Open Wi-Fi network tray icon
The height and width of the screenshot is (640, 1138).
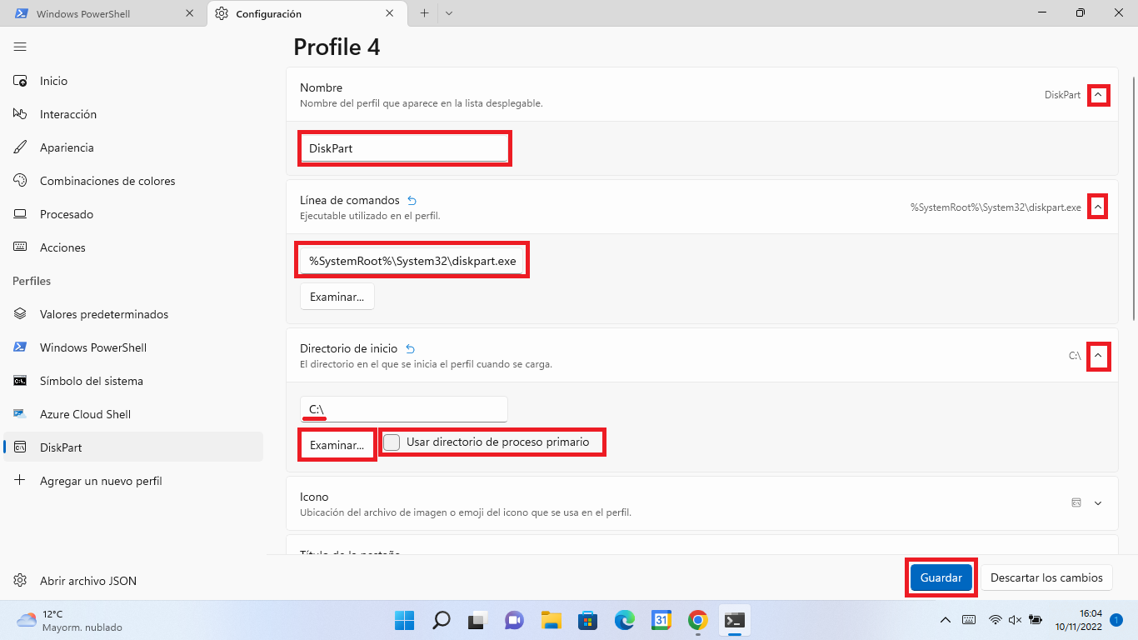pos(995,620)
